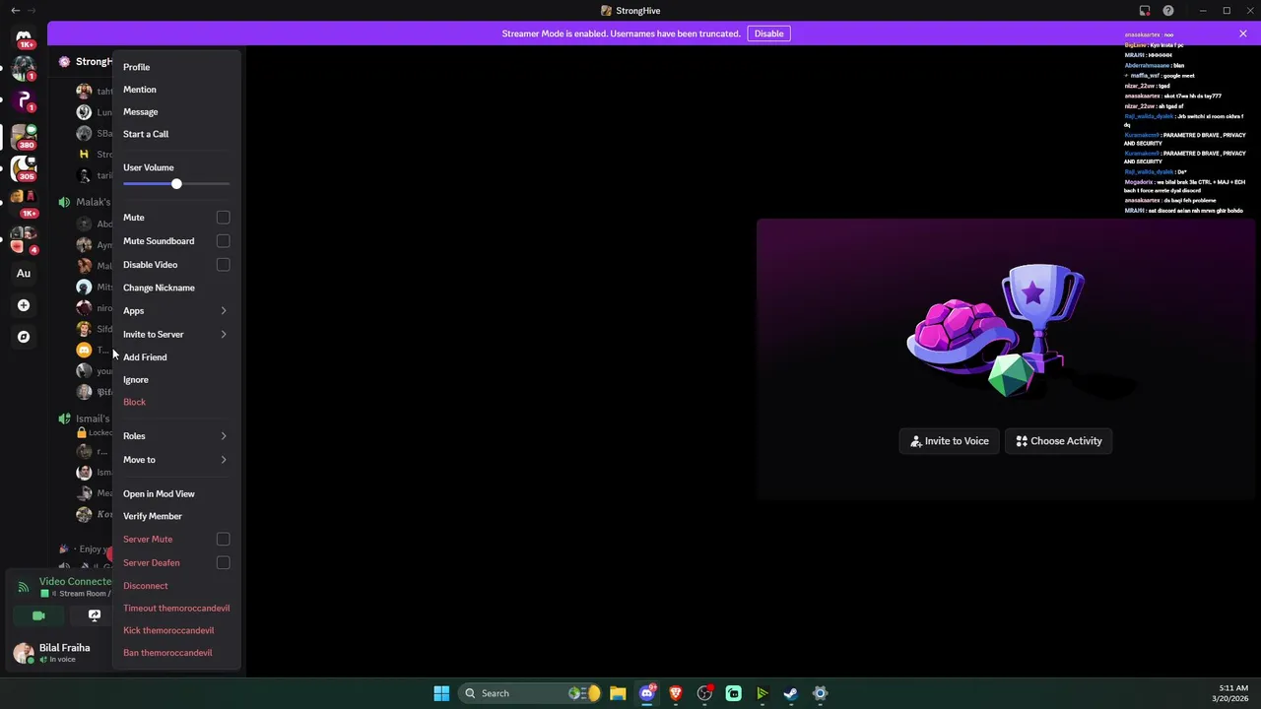Image resolution: width=1261 pixels, height=709 pixels.
Task: Open server folder with 380 badge
Action: click(x=24, y=137)
